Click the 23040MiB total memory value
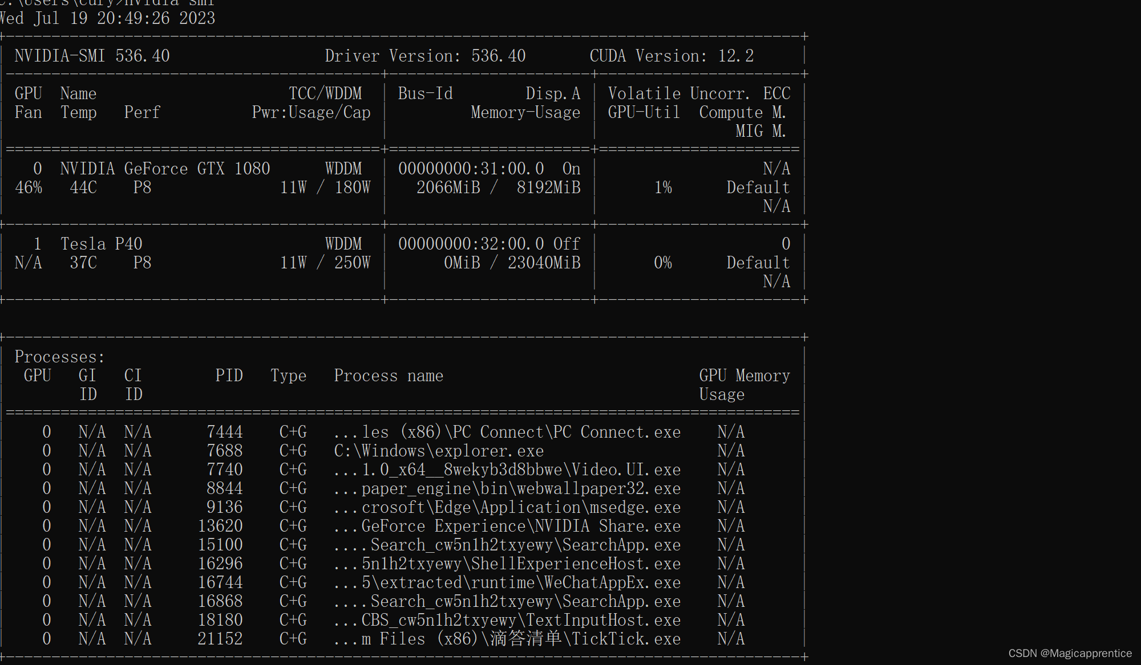The width and height of the screenshot is (1141, 665). [x=544, y=263]
